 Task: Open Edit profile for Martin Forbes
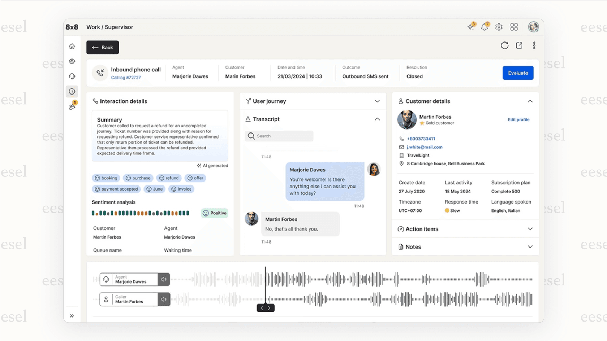518,119
